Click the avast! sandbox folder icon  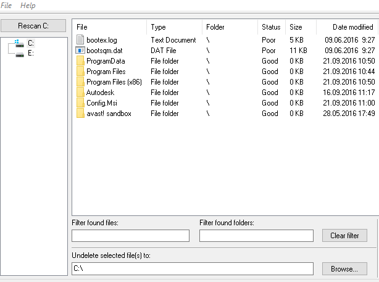tap(80, 114)
